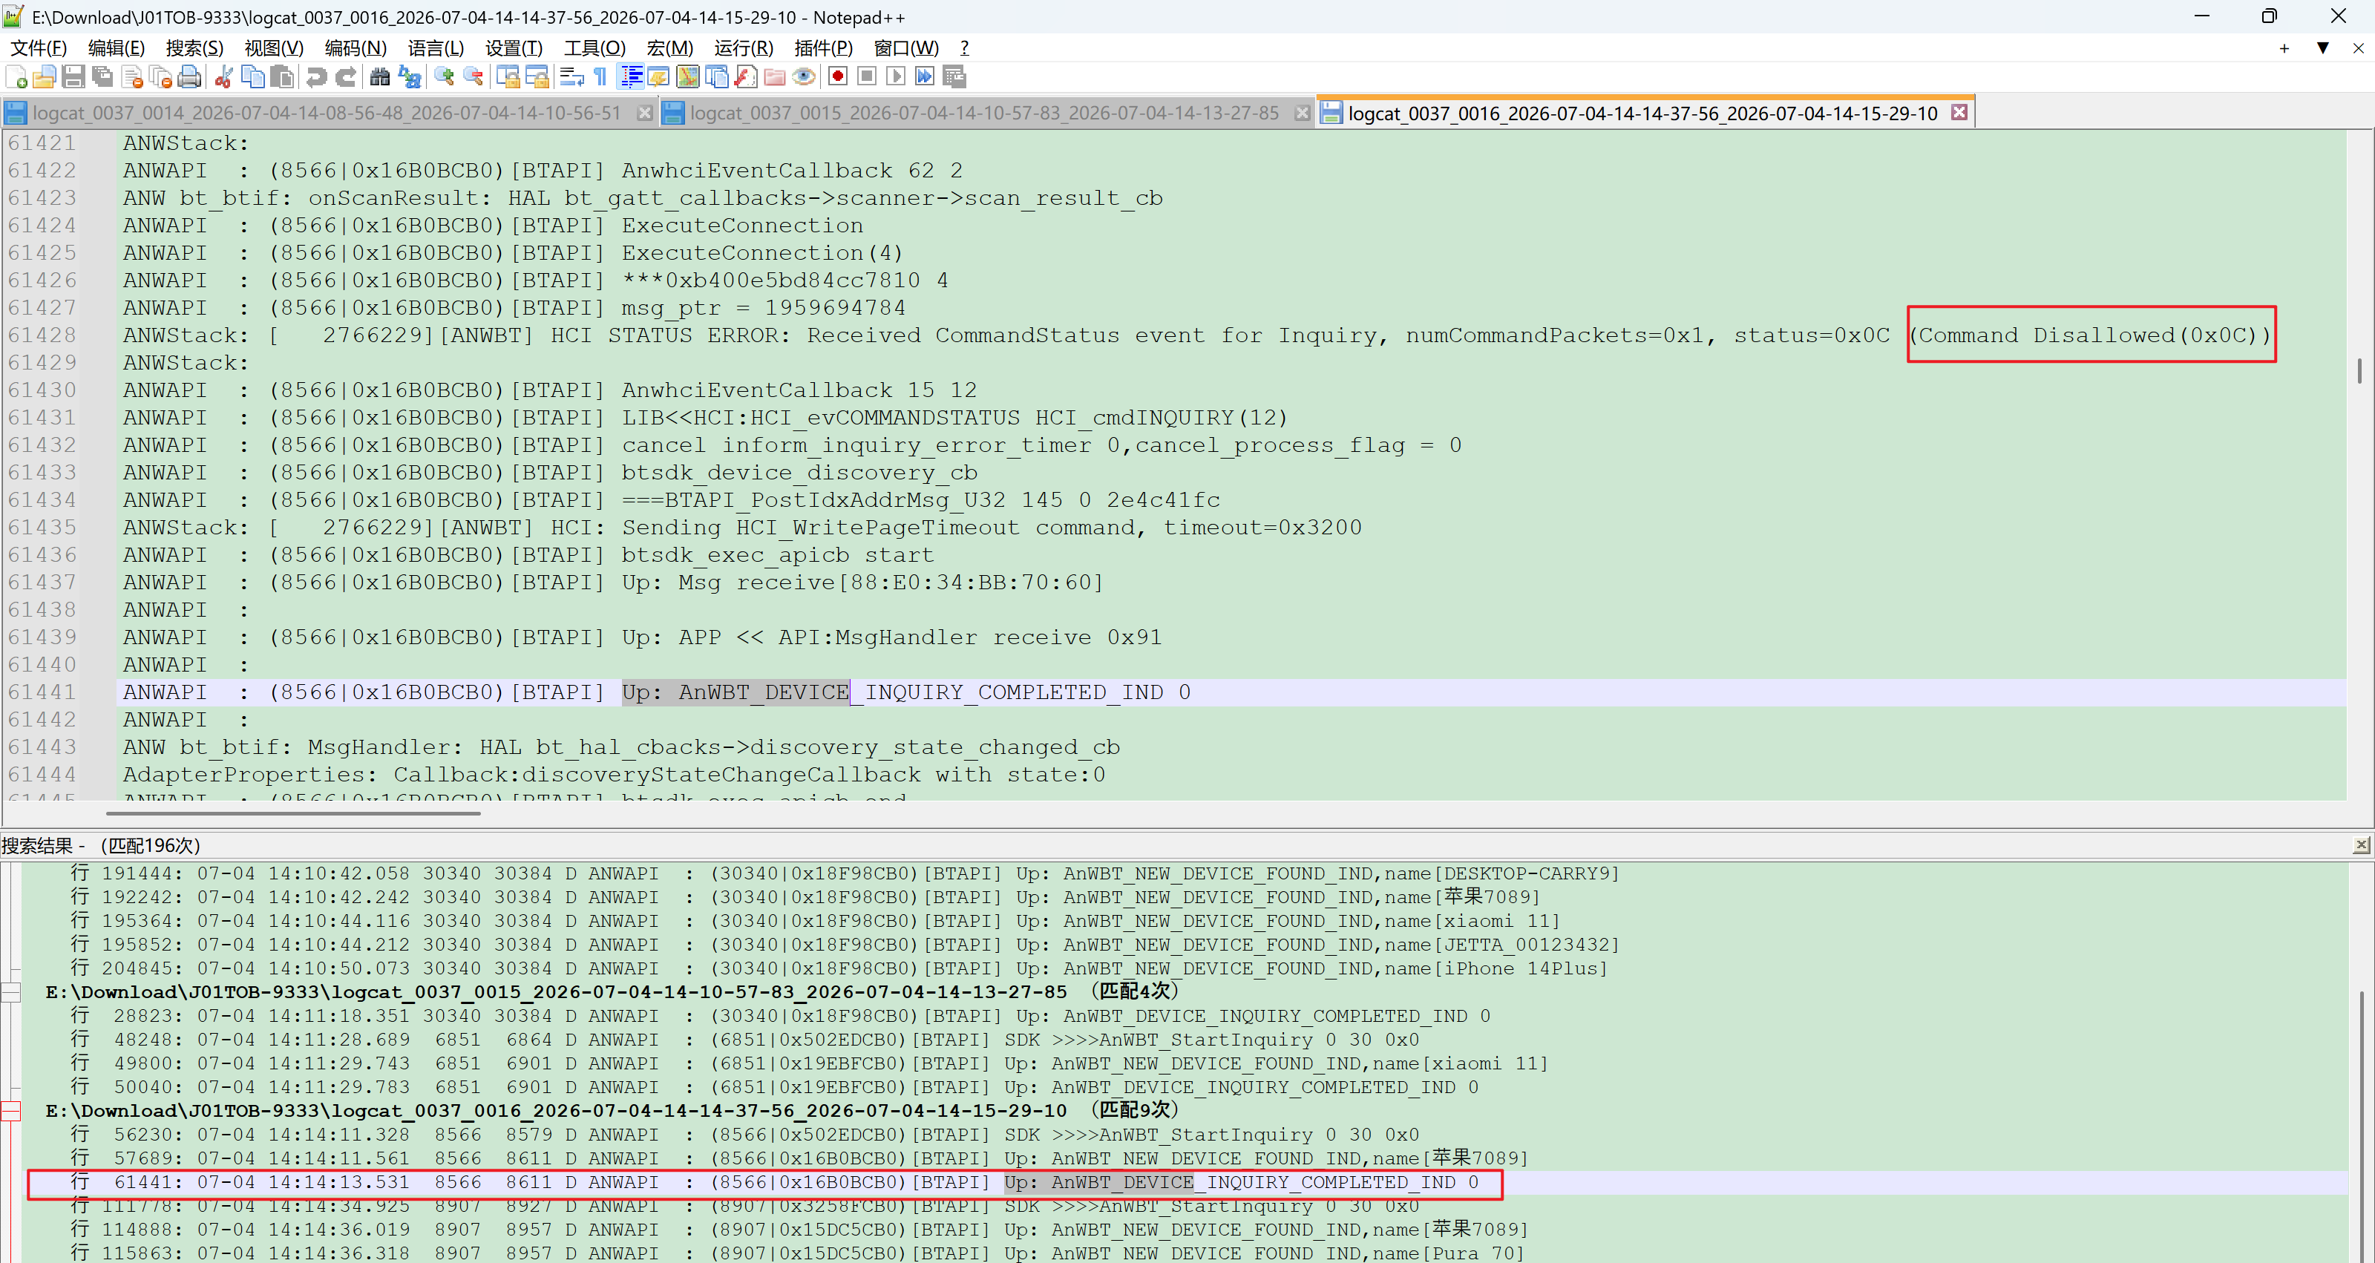Start macro recording with red dot
Screen dimensions: 2375x1263
point(837,76)
